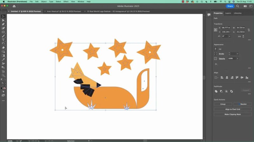Click the Group quick action button
Viewport: 254px width, 142px height.
(x=223, y=104)
